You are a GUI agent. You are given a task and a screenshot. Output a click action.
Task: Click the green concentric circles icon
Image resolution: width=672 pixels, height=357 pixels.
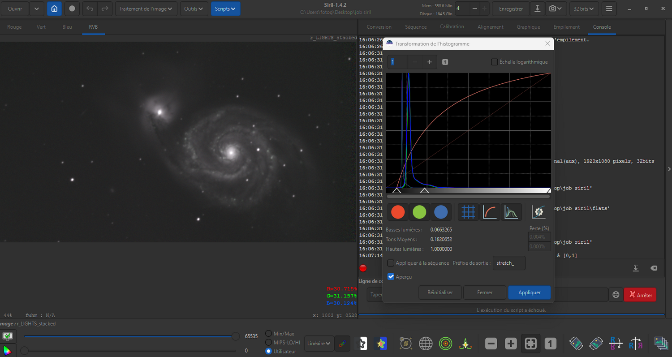point(445,344)
